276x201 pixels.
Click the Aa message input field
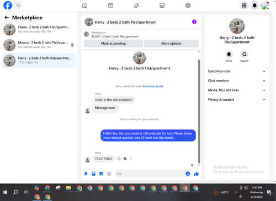point(150,173)
